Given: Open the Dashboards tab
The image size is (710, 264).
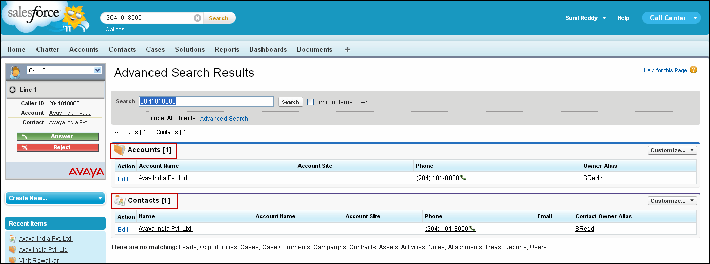Looking at the screenshot, I should pyautogui.click(x=268, y=50).
